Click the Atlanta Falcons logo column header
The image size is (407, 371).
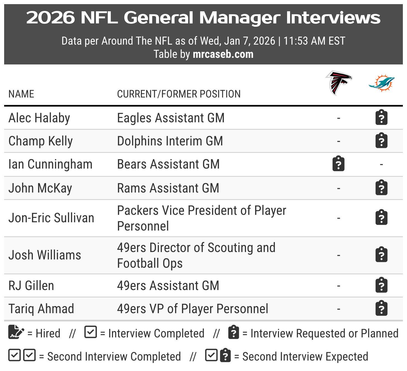pyautogui.click(x=339, y=83)
